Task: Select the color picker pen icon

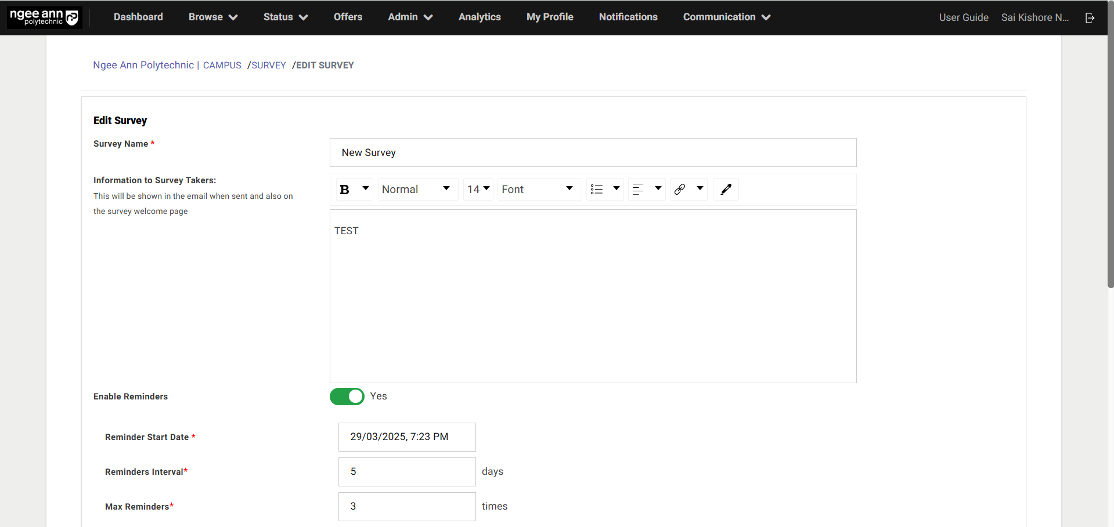Action: click(x=726, y=190)
